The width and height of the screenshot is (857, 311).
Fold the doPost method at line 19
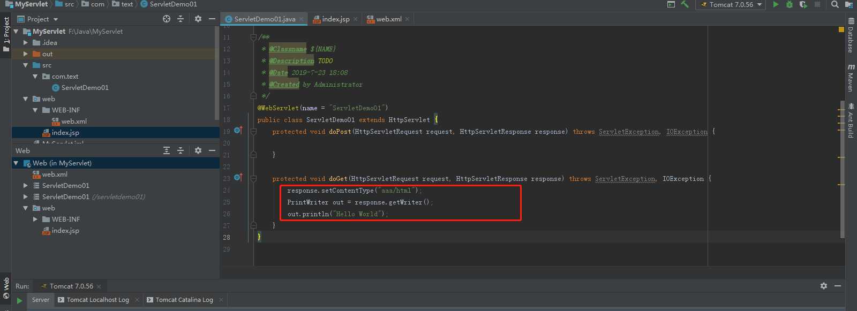pos(253,131)
